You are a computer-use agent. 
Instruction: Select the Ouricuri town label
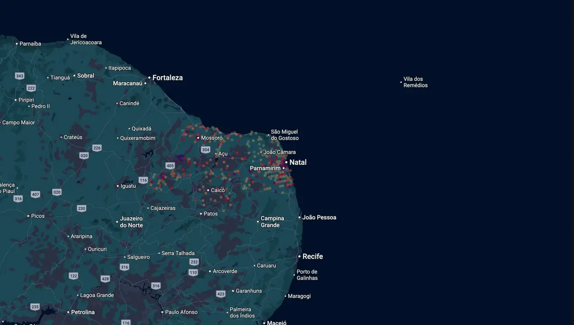pyautogui.click(x=97, y=249)
